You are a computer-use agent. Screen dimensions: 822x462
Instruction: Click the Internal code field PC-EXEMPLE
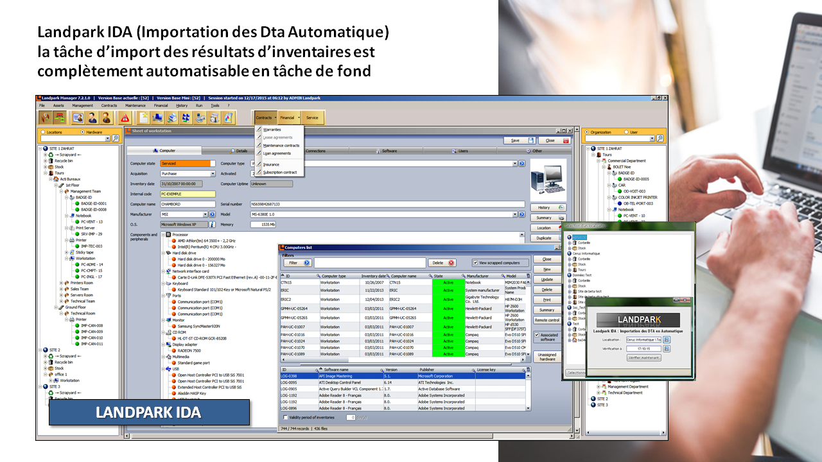pos(188,194)
